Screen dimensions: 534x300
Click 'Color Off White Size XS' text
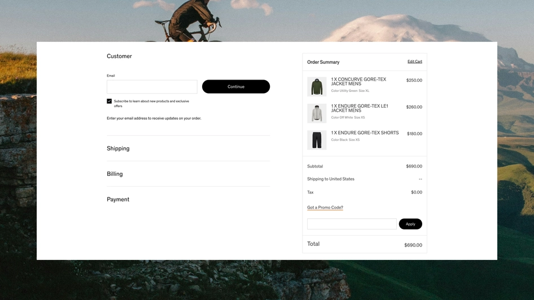pyautogui.click(x=348, y=117)
